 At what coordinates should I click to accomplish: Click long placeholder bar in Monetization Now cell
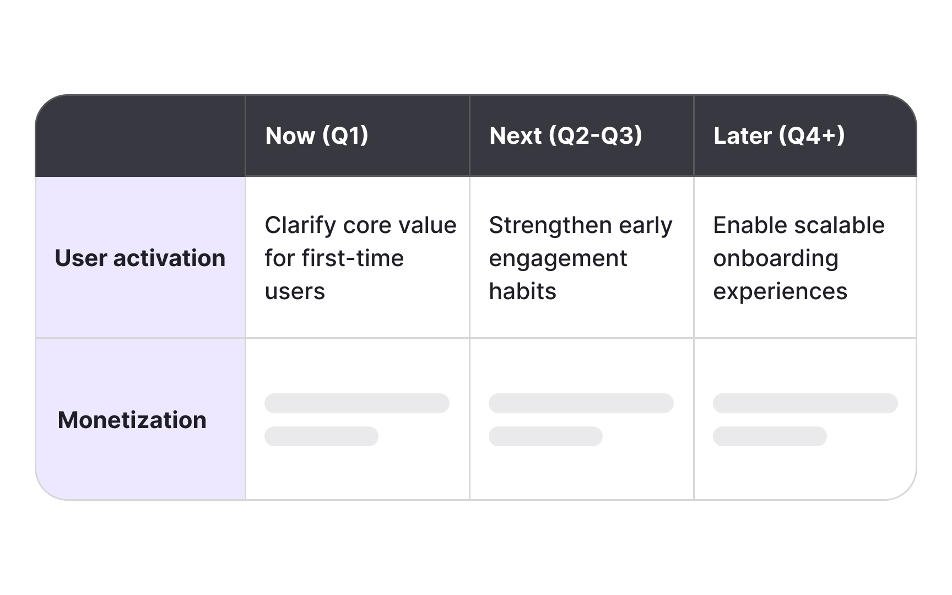pos(357,403)
